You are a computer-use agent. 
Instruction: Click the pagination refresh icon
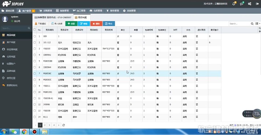tap(63, 125)
